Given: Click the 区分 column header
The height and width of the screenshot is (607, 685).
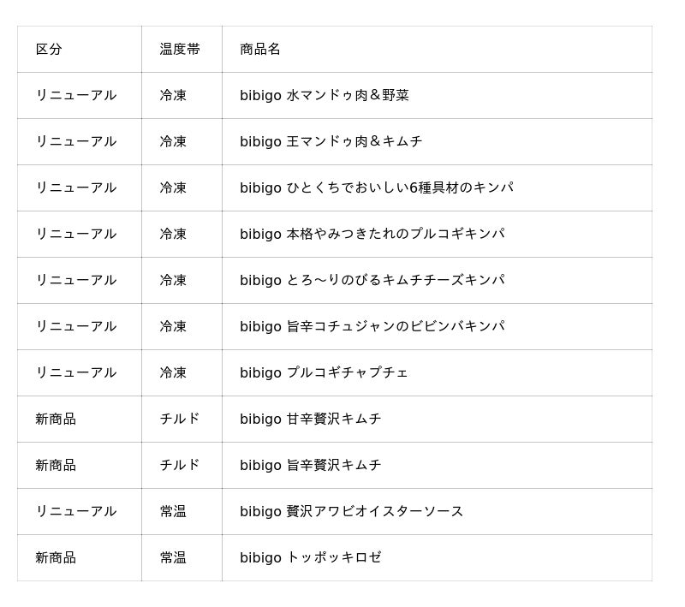Looking at the screenshot, I should (x=49, y=50).
